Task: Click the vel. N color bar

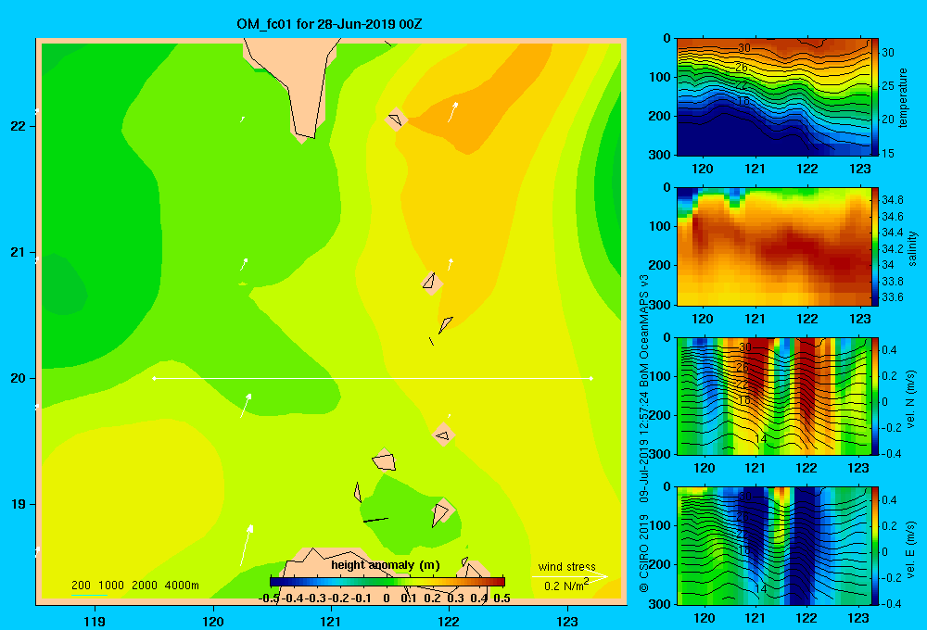Action: 875,397
